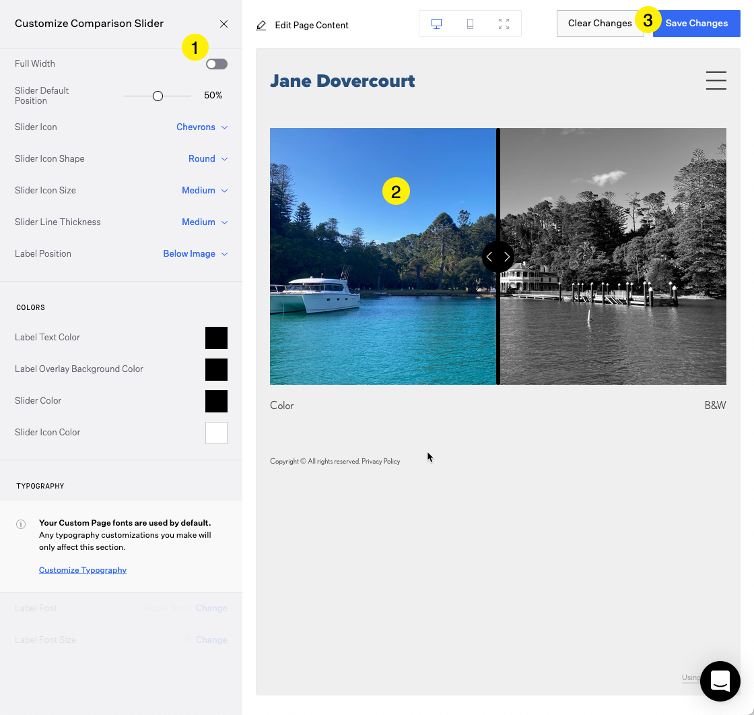Viewport: 754px width, 715px height.
Task: Adjust the Slider Default Position handle
Action: [x=158, y=96]
